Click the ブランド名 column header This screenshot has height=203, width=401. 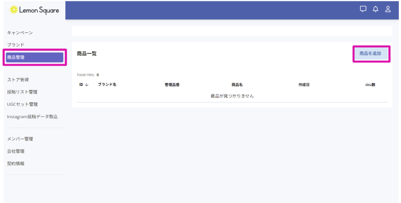[x=107, y=85]
